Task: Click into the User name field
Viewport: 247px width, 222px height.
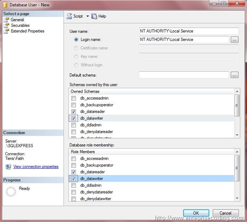Action: click(x=189, y=31)
